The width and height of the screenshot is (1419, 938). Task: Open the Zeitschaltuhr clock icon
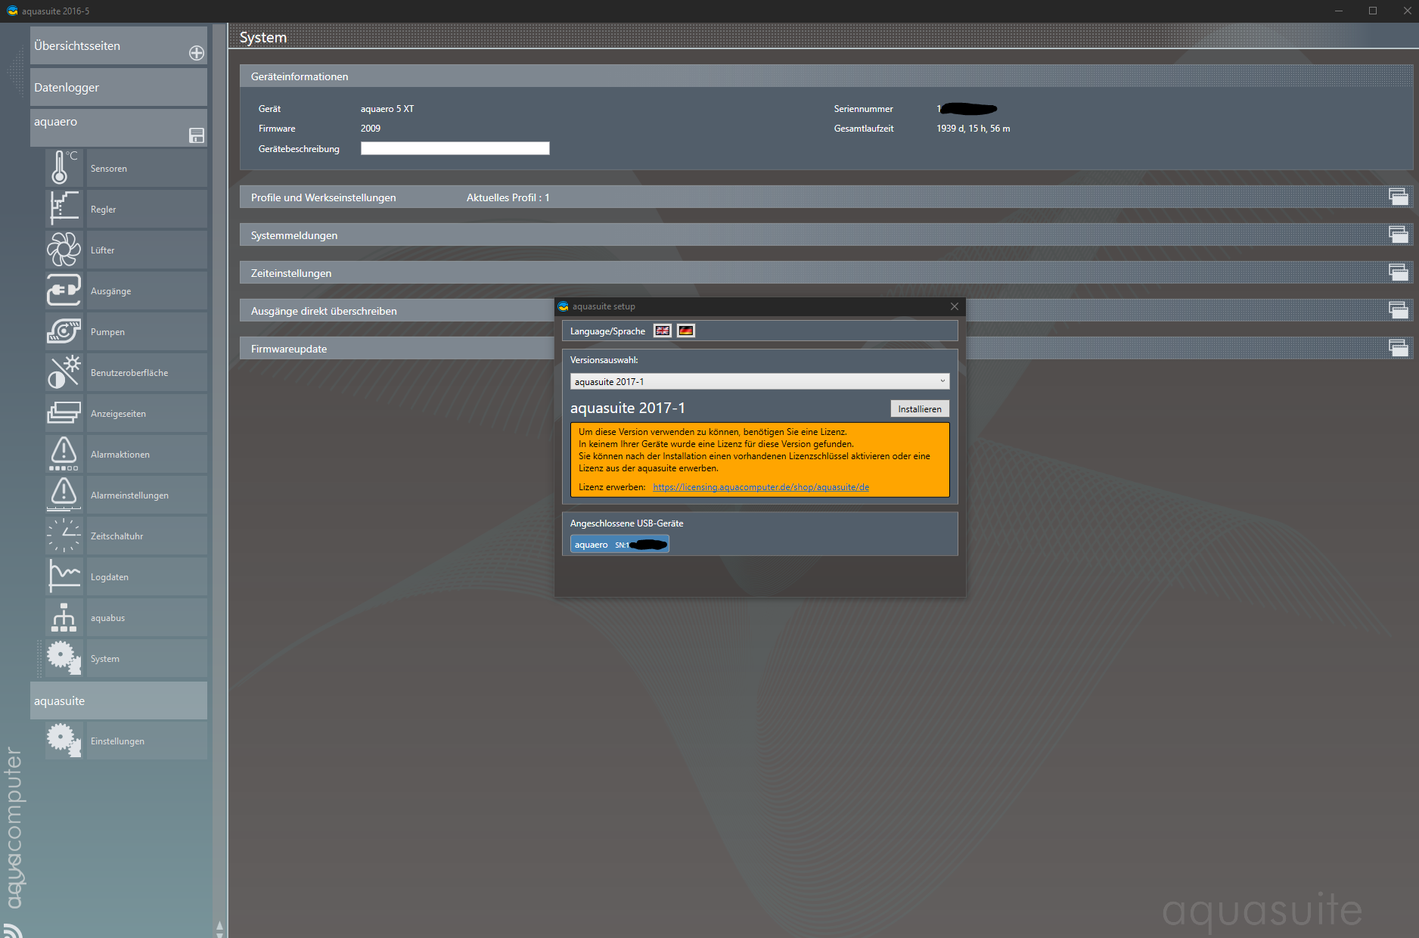click(64, 536)
